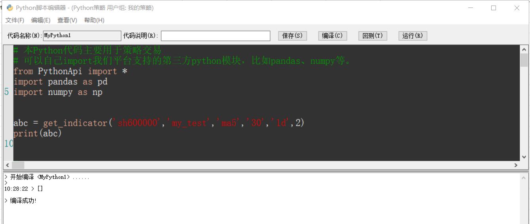Click the horizontal scroll-right arrow in the editor
Screen dimensions: 530x224
click(516, 165)
